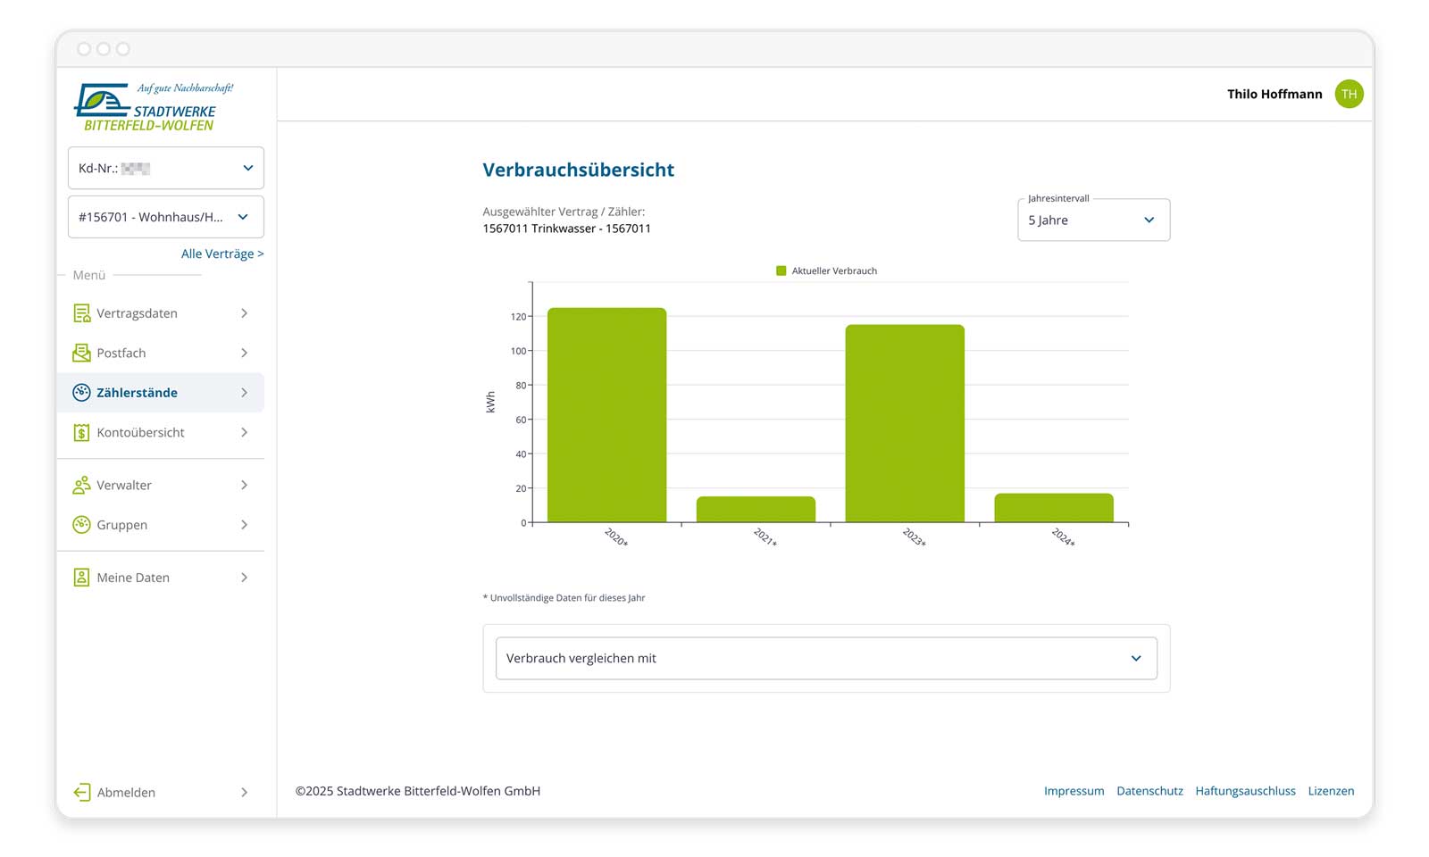1429x857 pixels.
Task: Open Verbrauch vergleichen mit dropdown
Action: [825, 659]
